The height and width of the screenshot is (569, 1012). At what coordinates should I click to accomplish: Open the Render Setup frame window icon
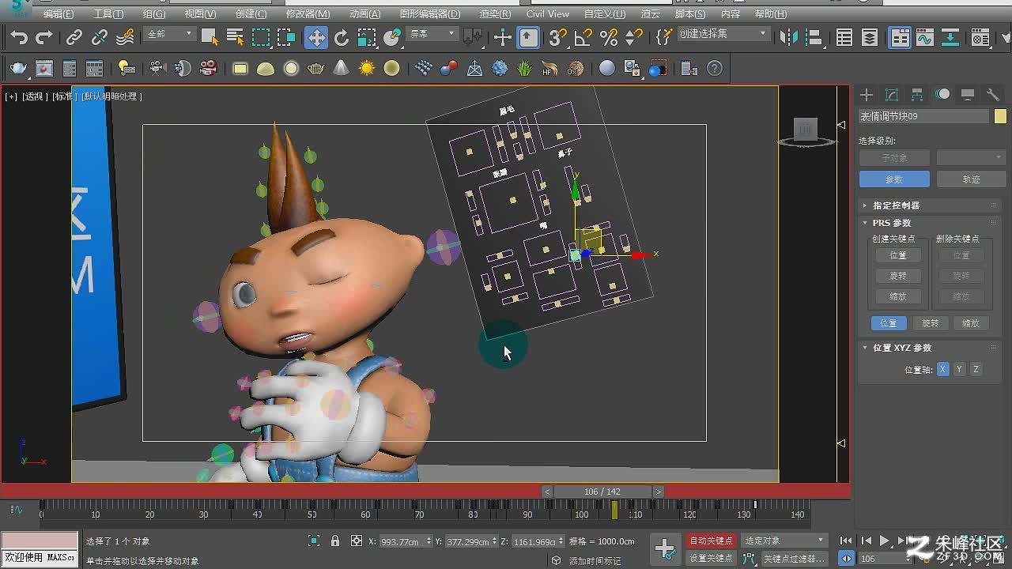point(44,69)
